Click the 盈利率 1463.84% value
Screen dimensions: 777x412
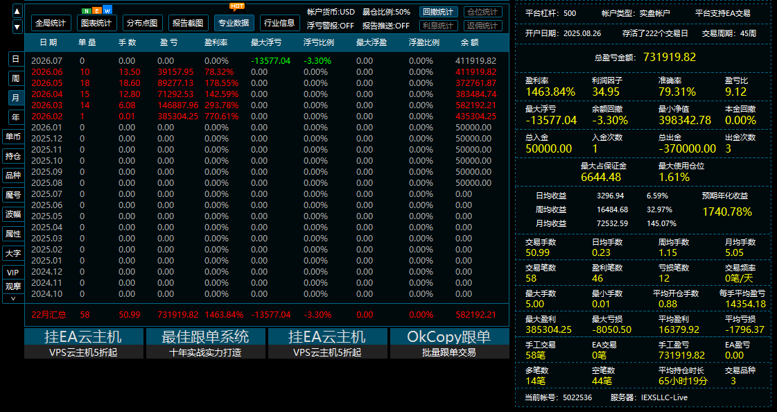550,92
